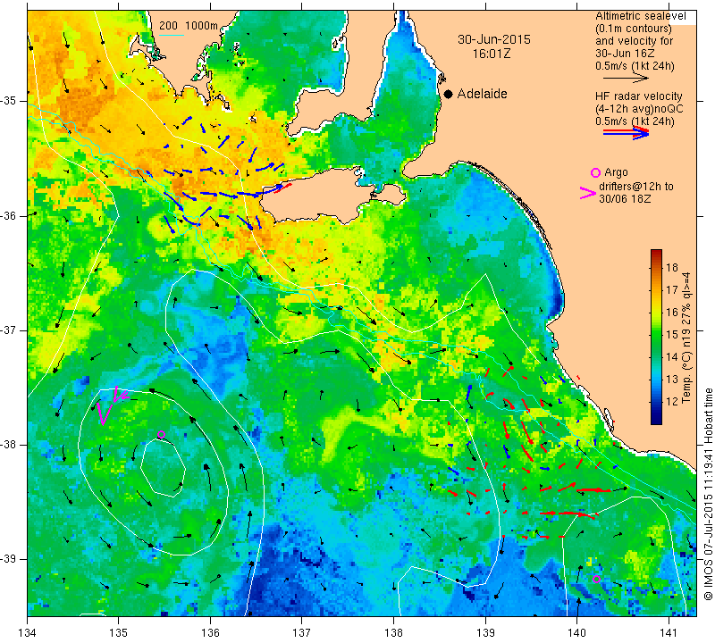The height and width of the screenshot is (643, 715).
Task: Click the 'drifters@12h to' legend text
Action: (x=635, y=187)
